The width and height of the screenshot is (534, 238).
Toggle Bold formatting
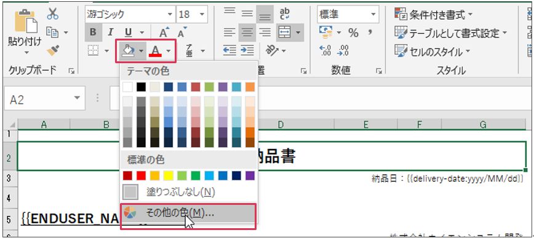[93, 33]
